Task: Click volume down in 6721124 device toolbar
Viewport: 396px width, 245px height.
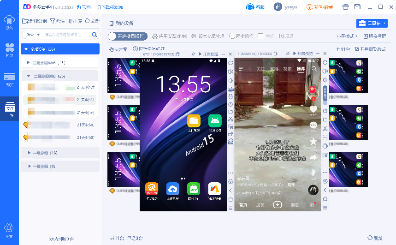Action: (231, 81)
